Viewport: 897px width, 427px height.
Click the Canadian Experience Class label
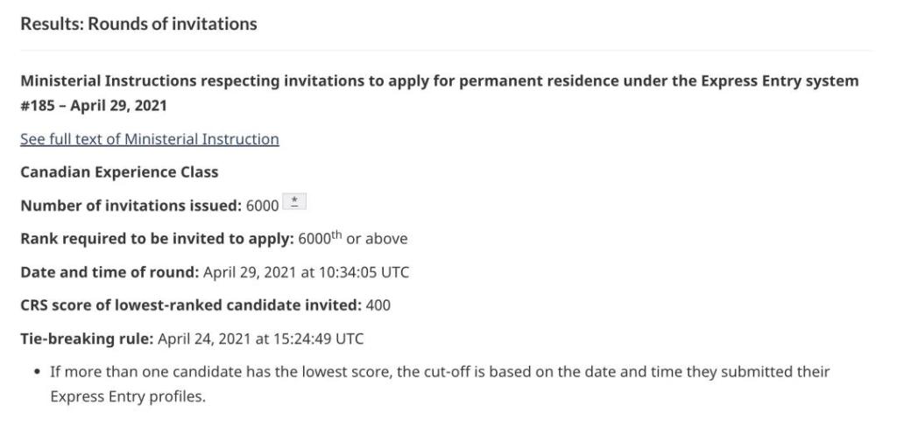click(119, 171)
